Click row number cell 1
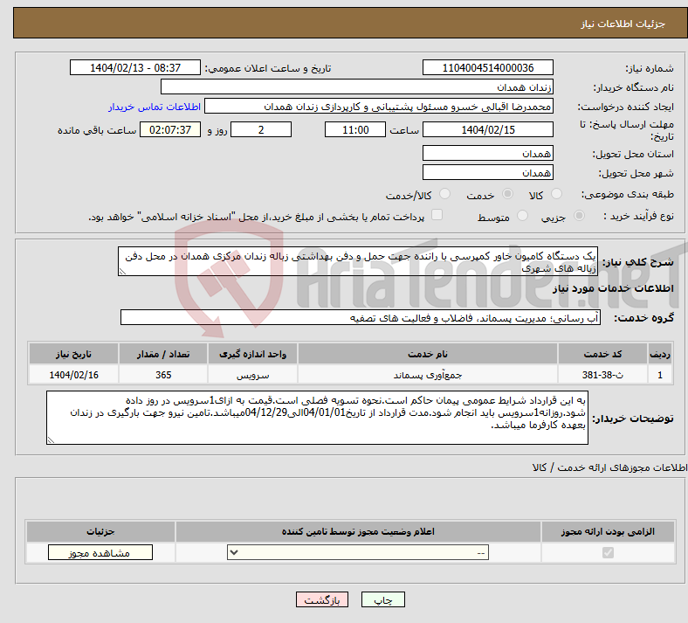 pyautogui.click(x=660, y=375)
